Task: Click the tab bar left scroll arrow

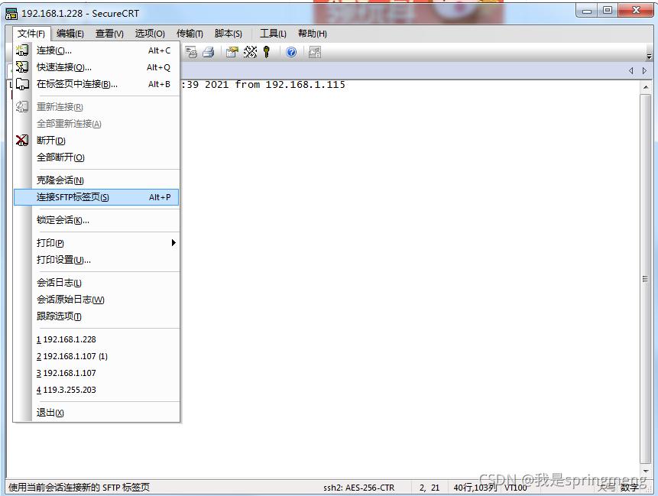Action: click(x=630, y=71)
